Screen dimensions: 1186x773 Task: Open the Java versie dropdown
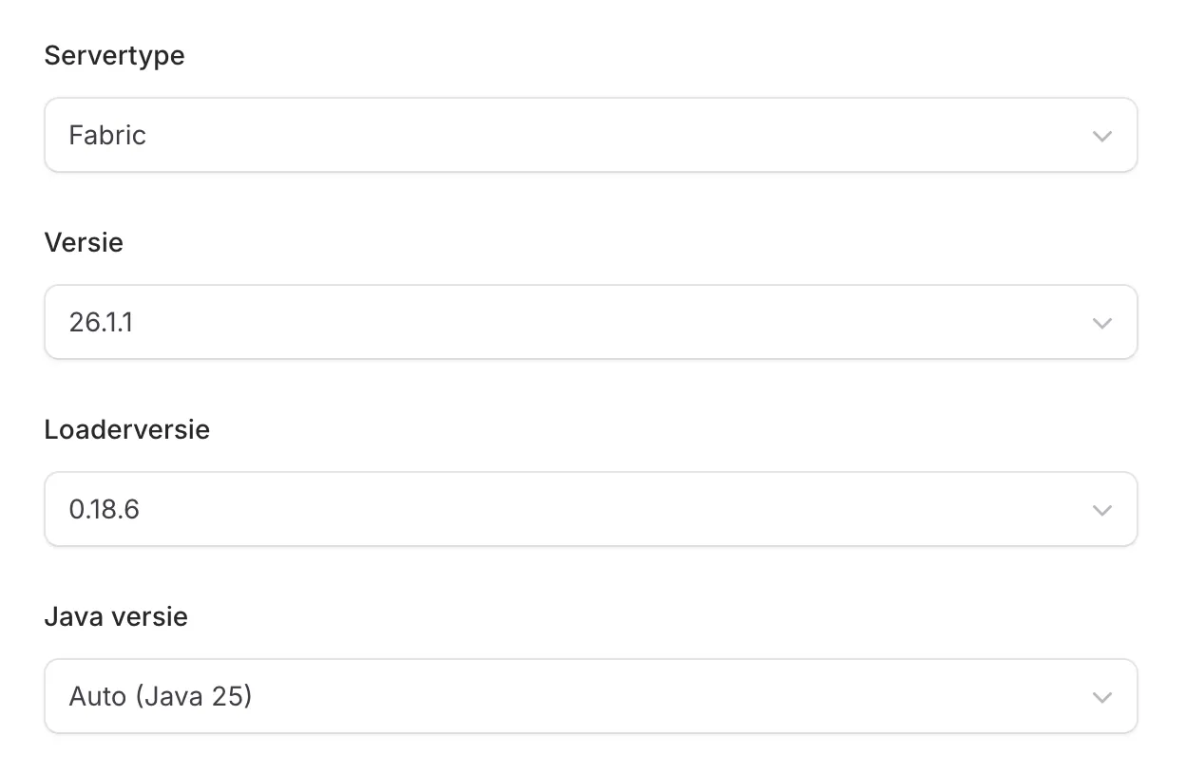(x=590, y=696)
